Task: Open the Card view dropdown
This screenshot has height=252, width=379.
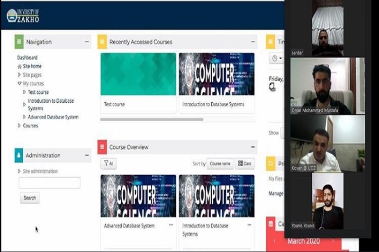Action: point(245,163)
